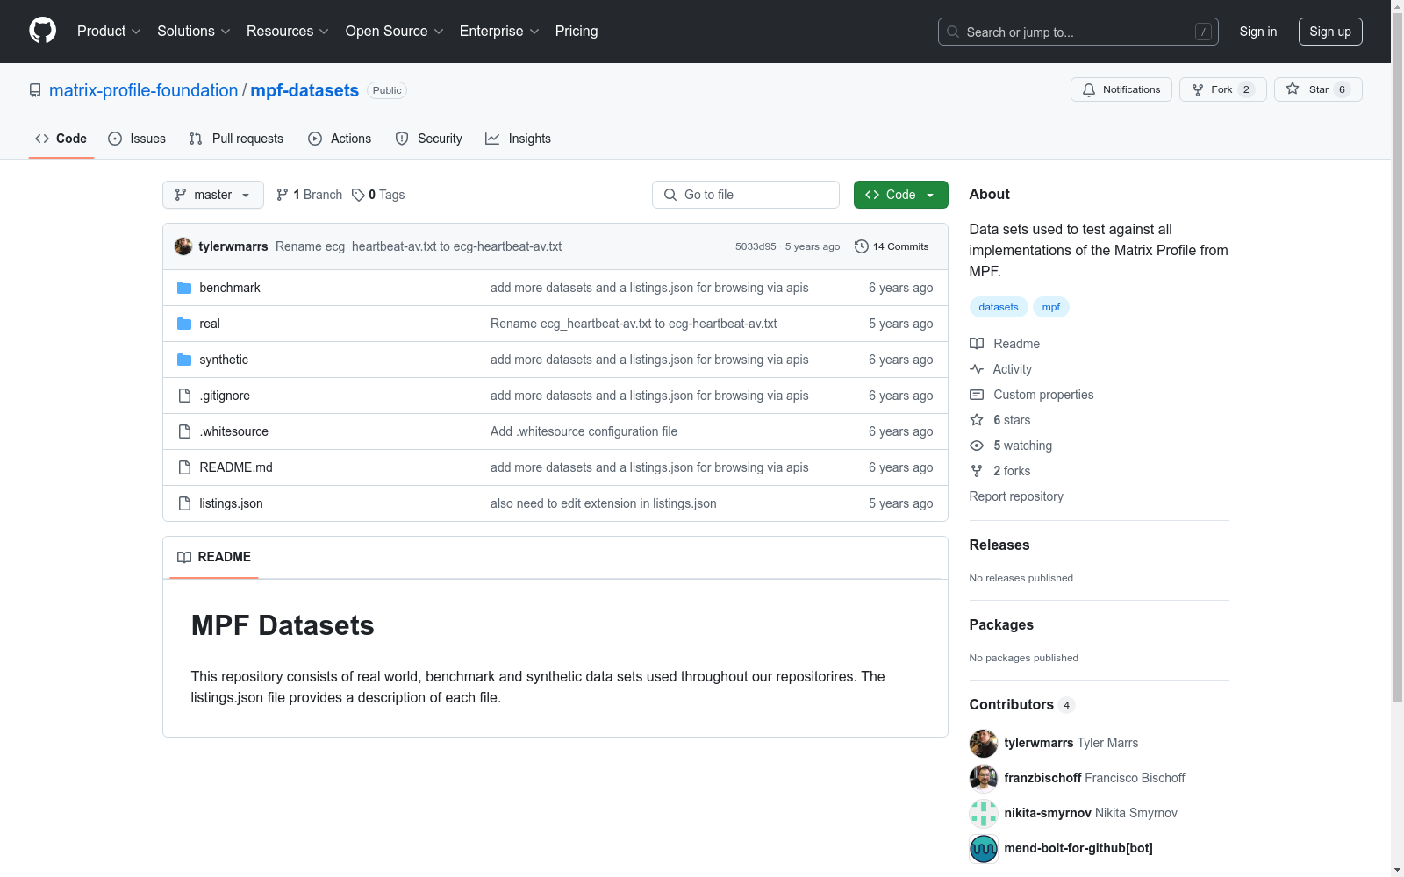
Task: Expand the Open Source menu
Action: pyautogui.click(x=395, y=32)
